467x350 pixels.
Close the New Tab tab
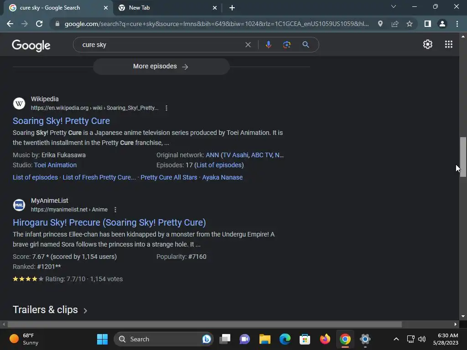[215, 8]
